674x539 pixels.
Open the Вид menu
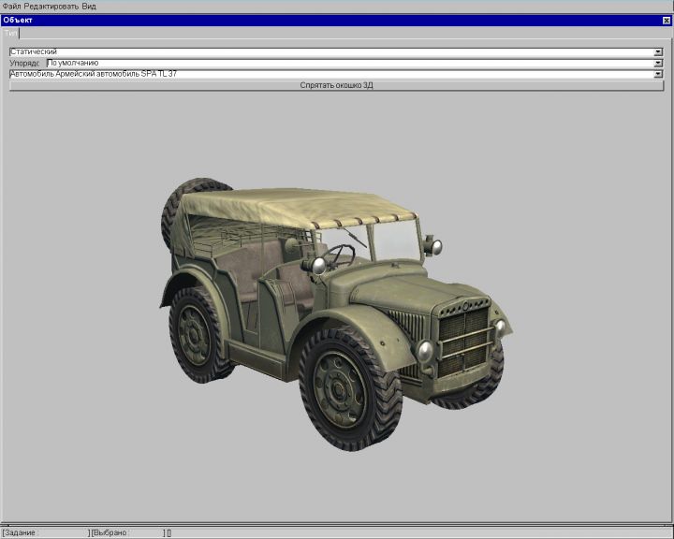point(89,6)
